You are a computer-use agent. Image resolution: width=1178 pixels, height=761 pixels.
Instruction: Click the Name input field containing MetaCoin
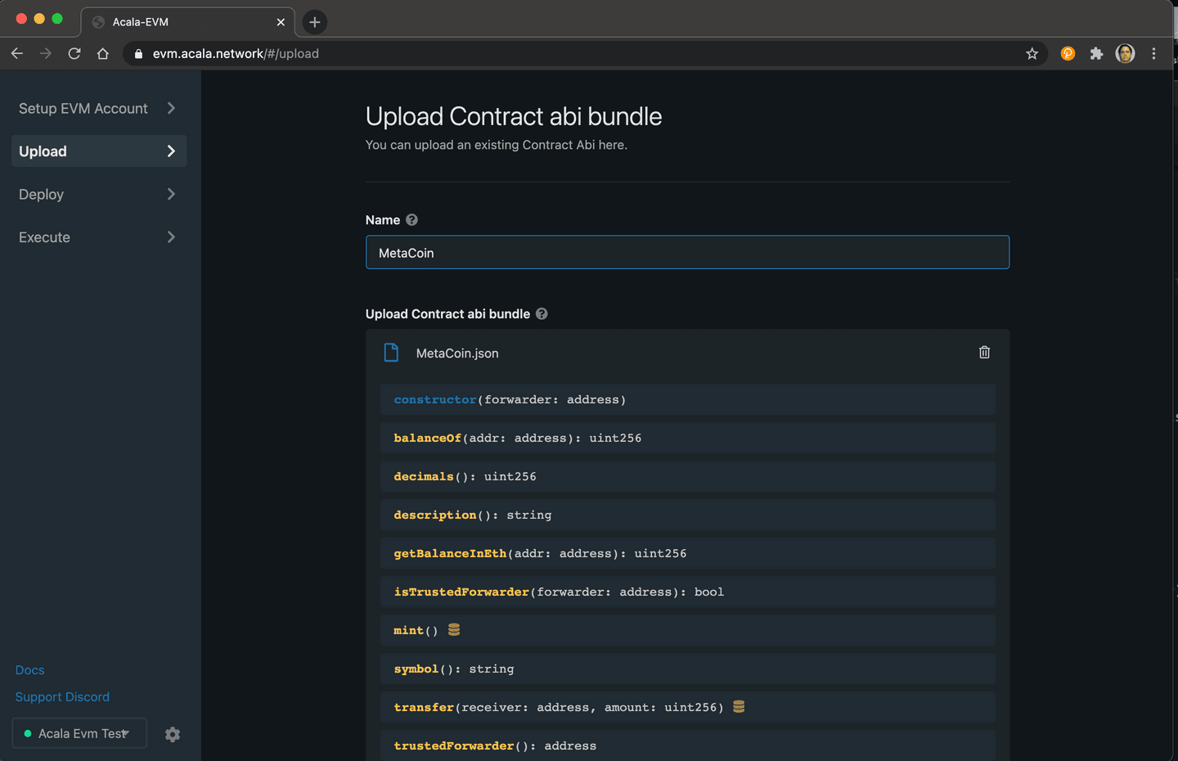click(687, 252)
